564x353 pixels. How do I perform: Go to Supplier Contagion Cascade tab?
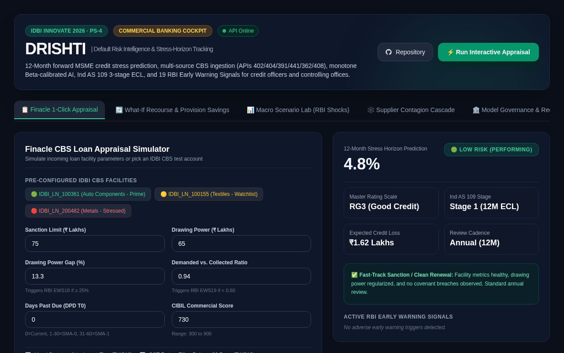(411, 110)
